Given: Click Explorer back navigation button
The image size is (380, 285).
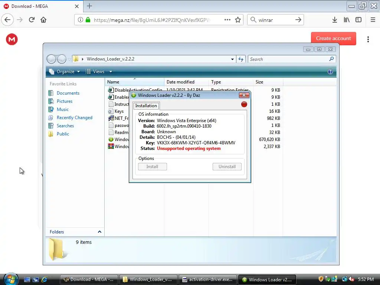Looking at the screenshot, I should click(x=51, y=59).
